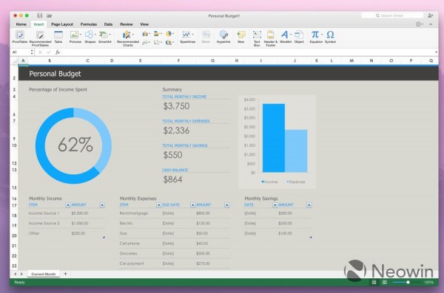Select the $3,750 total monthly income value
The height and width of the screenshot is (293, 444).
point(176,106)
